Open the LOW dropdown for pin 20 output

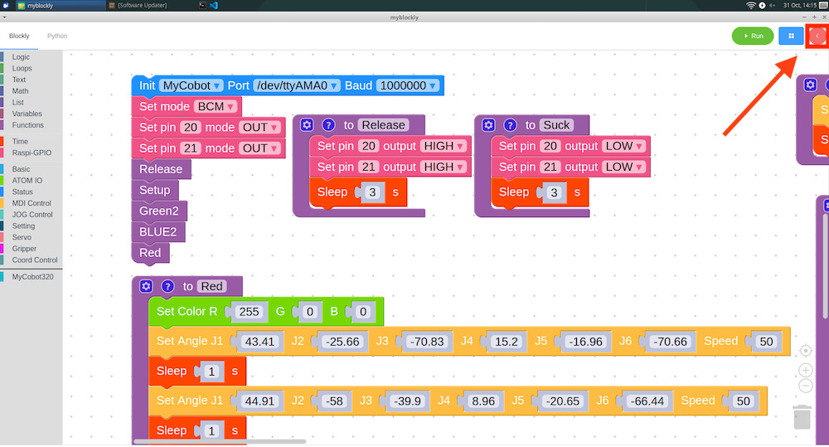pyautogui.click(x=624, y=146)
